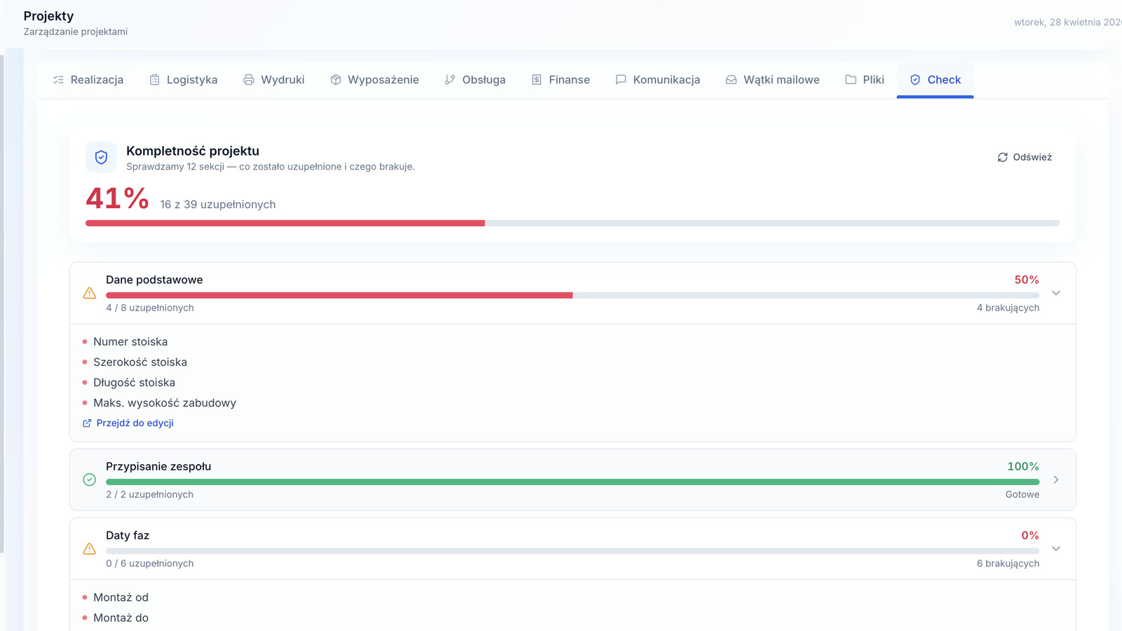1122x631 pixels.
Task: Click the date text in the header
Action: pyautogui.click(x=1067, y=22)
